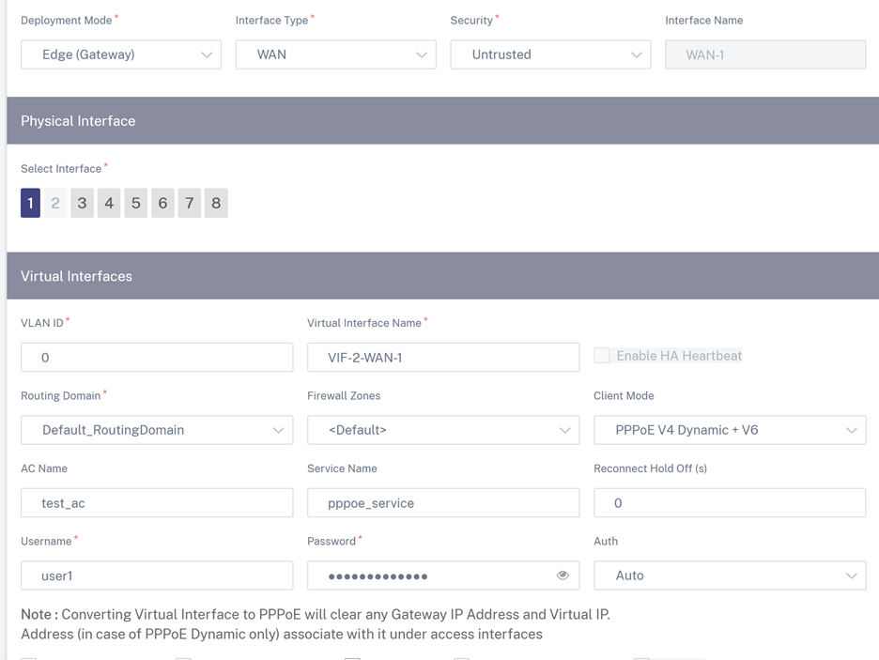The width and height of the screenshot is (879, 660).
Task: Open the Firewall Zones dropdown
Action: tap(443, 430)
